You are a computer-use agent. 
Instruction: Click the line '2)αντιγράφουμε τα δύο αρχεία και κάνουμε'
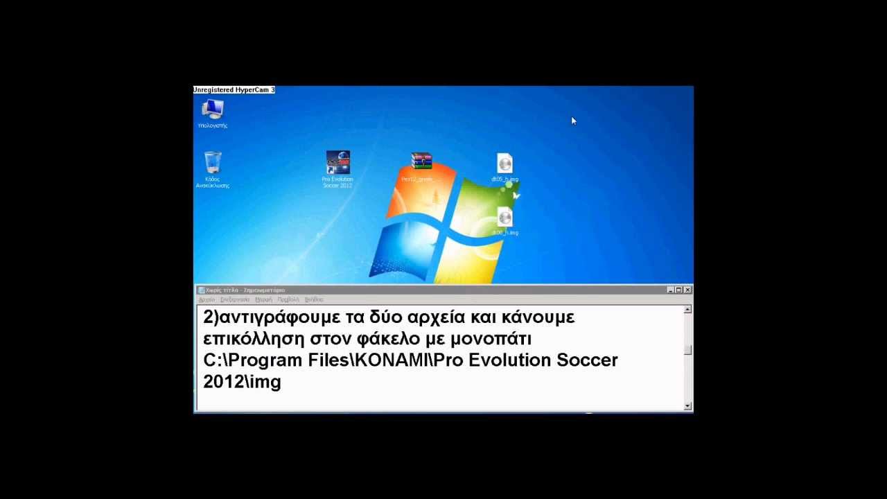(x=389, y=318)
